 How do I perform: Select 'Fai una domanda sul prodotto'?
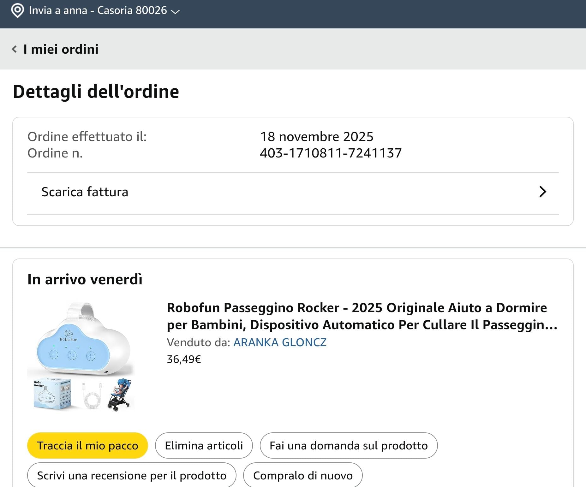click(x=348, y=445)
